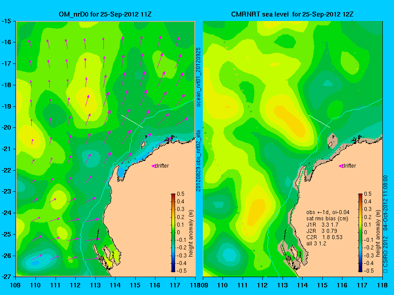Click the 'all 3 1.2' summary row
Image resolution: width=394 pixels, height=295 pixels.
point(316,243)
